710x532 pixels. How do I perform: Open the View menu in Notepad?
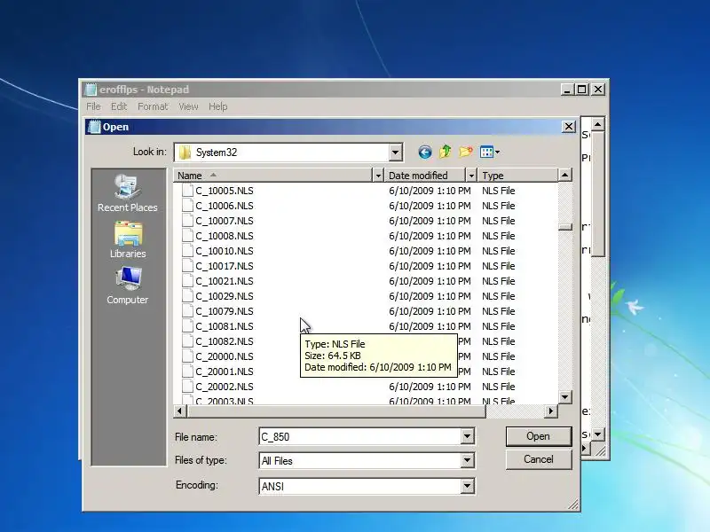[x=188, y=106]
